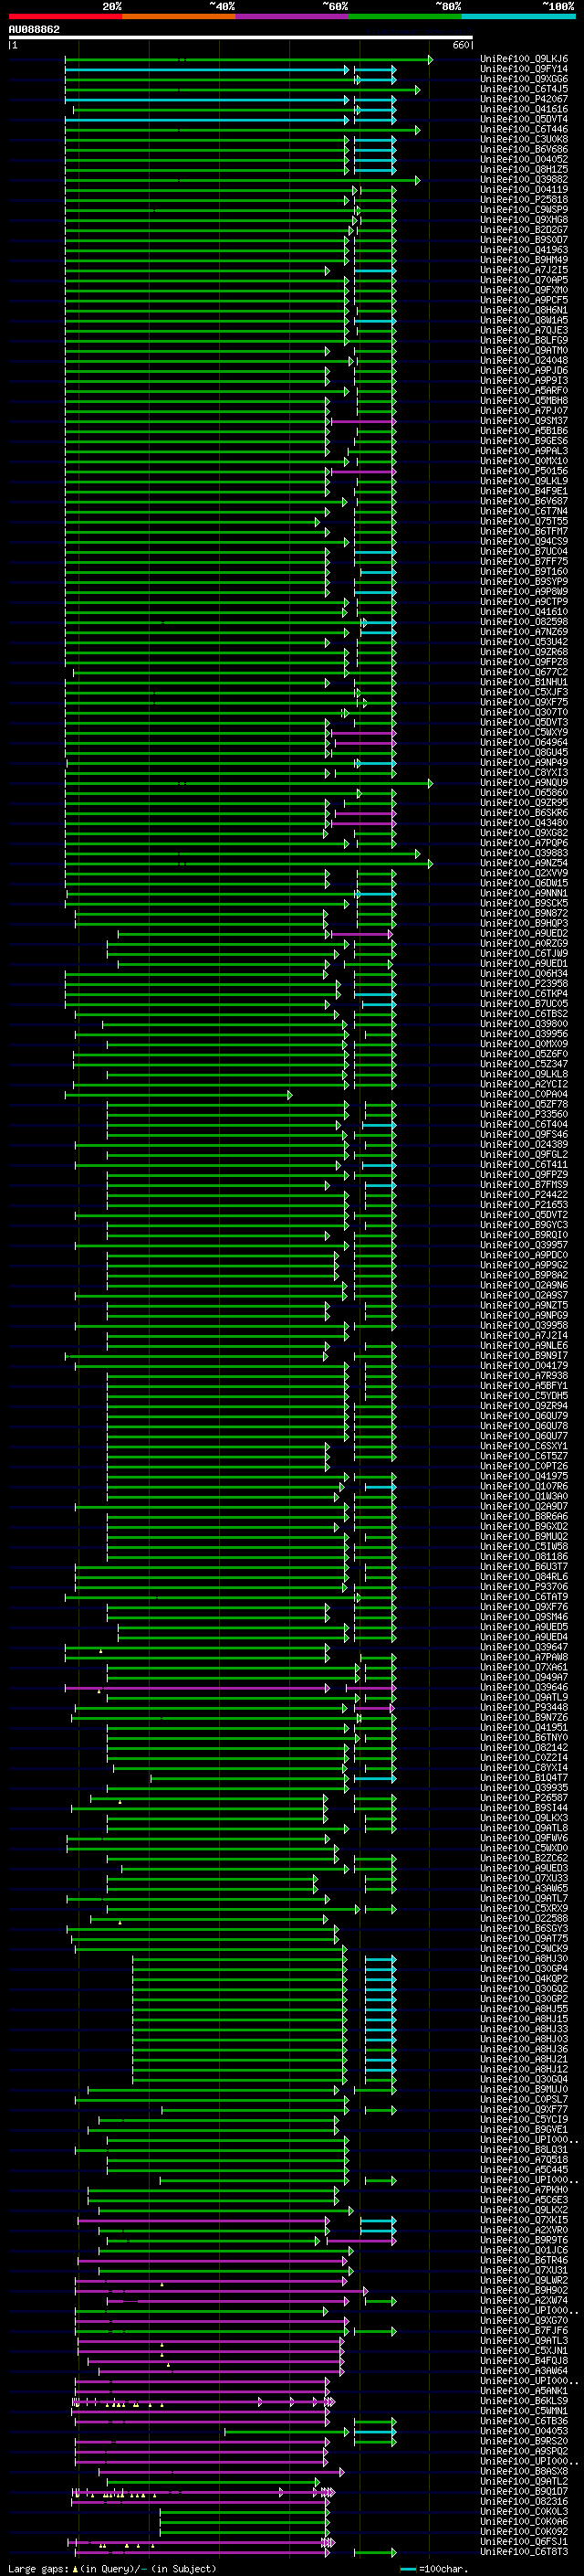This screenshot has height=2576, width=584.
Task: Click the white query sequence bar
Action: tap(241, 38)
